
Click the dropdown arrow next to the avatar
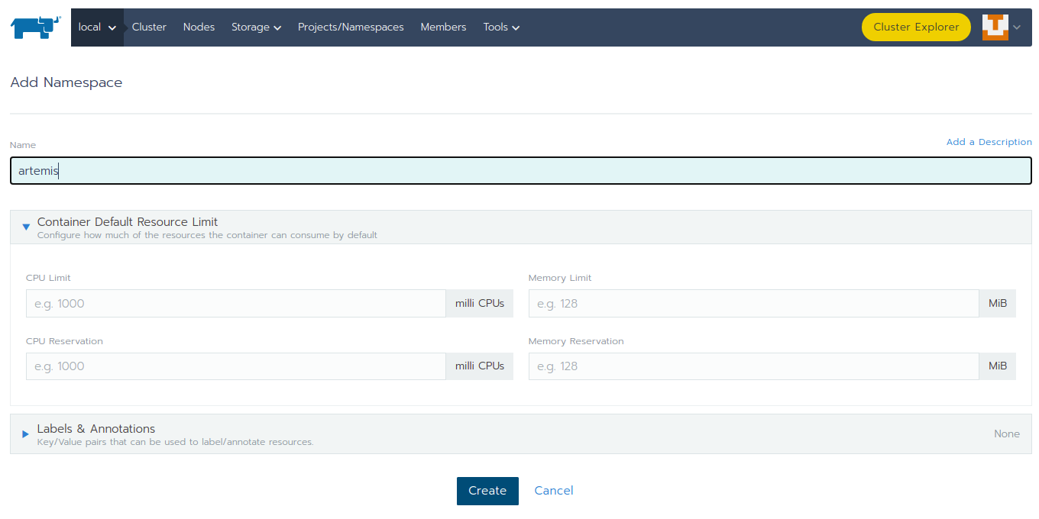tap(1016, 26)
